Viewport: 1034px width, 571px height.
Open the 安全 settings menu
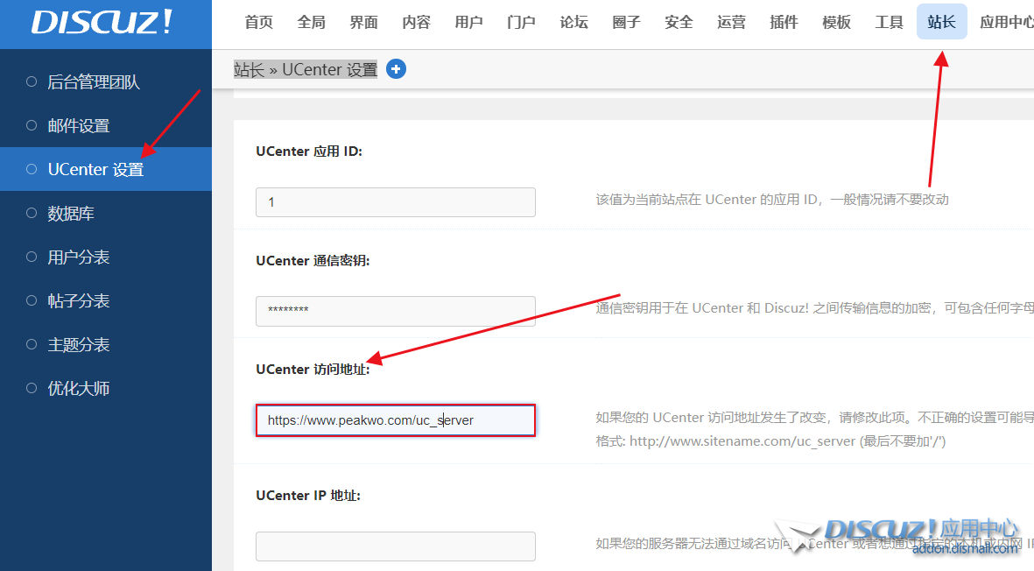point(679,23)
